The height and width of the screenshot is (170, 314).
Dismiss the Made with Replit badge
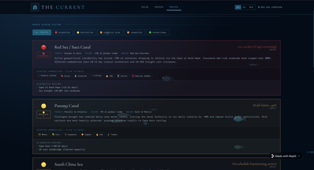pos(299,156)
